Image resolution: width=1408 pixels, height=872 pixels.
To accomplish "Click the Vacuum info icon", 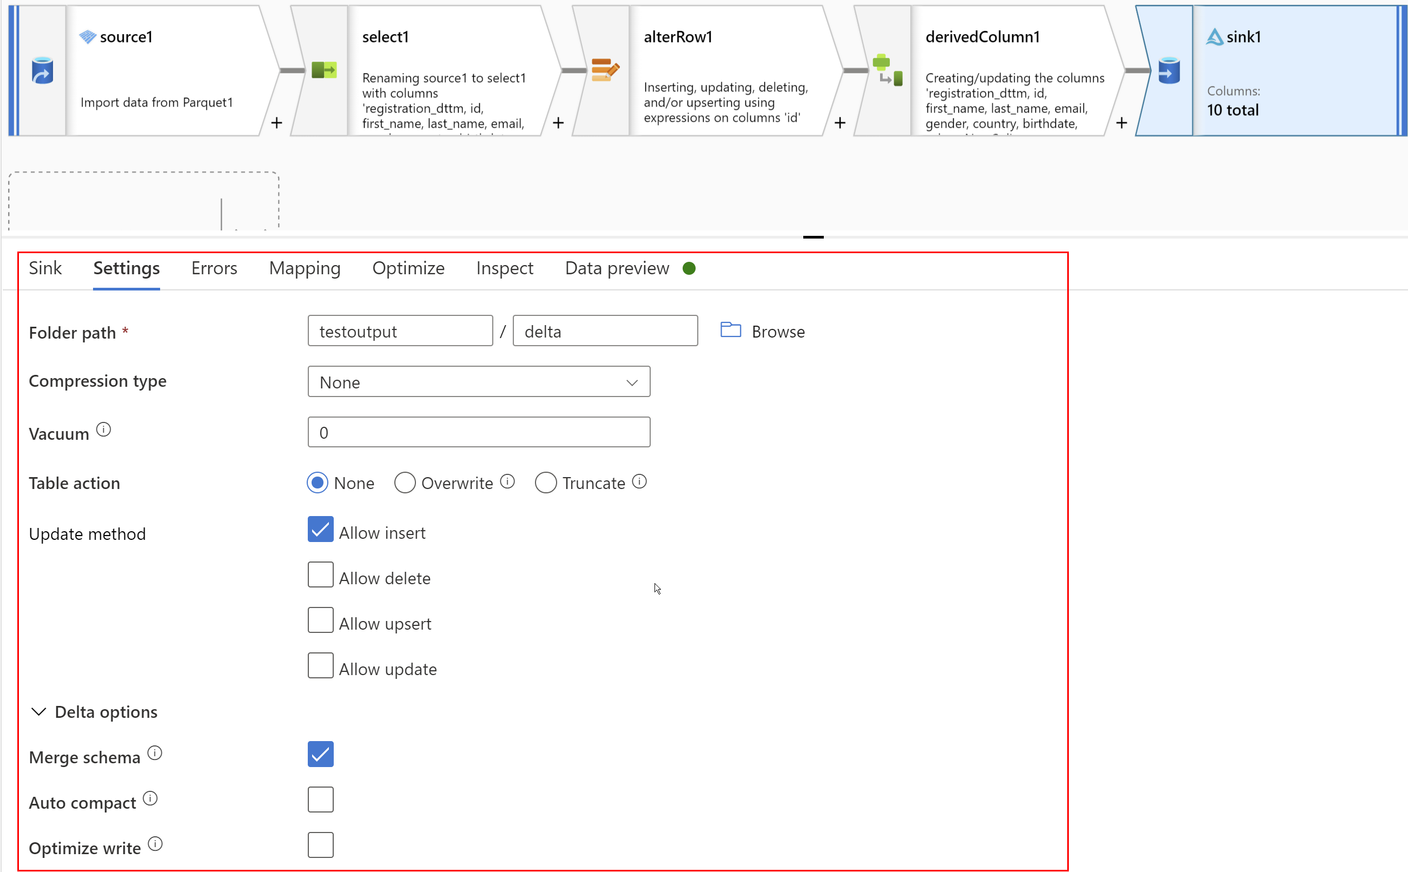I will pyautogui.click(x=103, y=428).
